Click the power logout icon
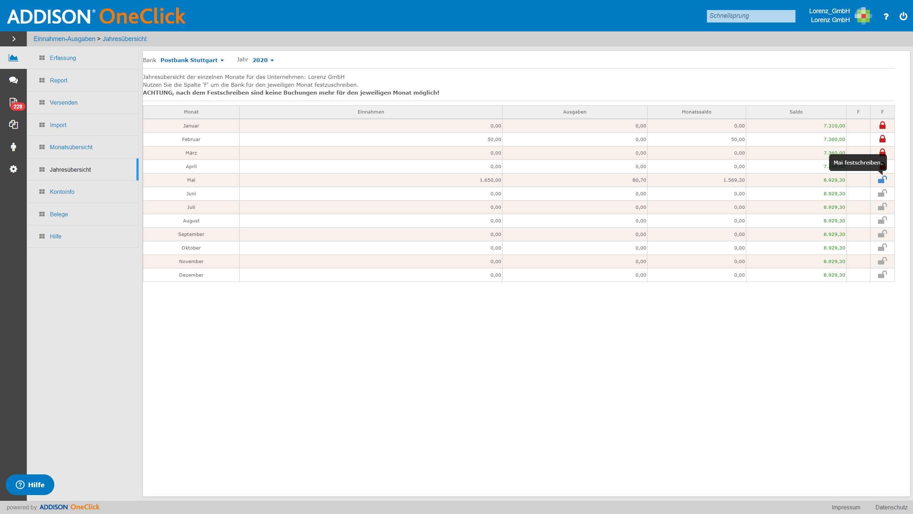 tap(903, 16)
